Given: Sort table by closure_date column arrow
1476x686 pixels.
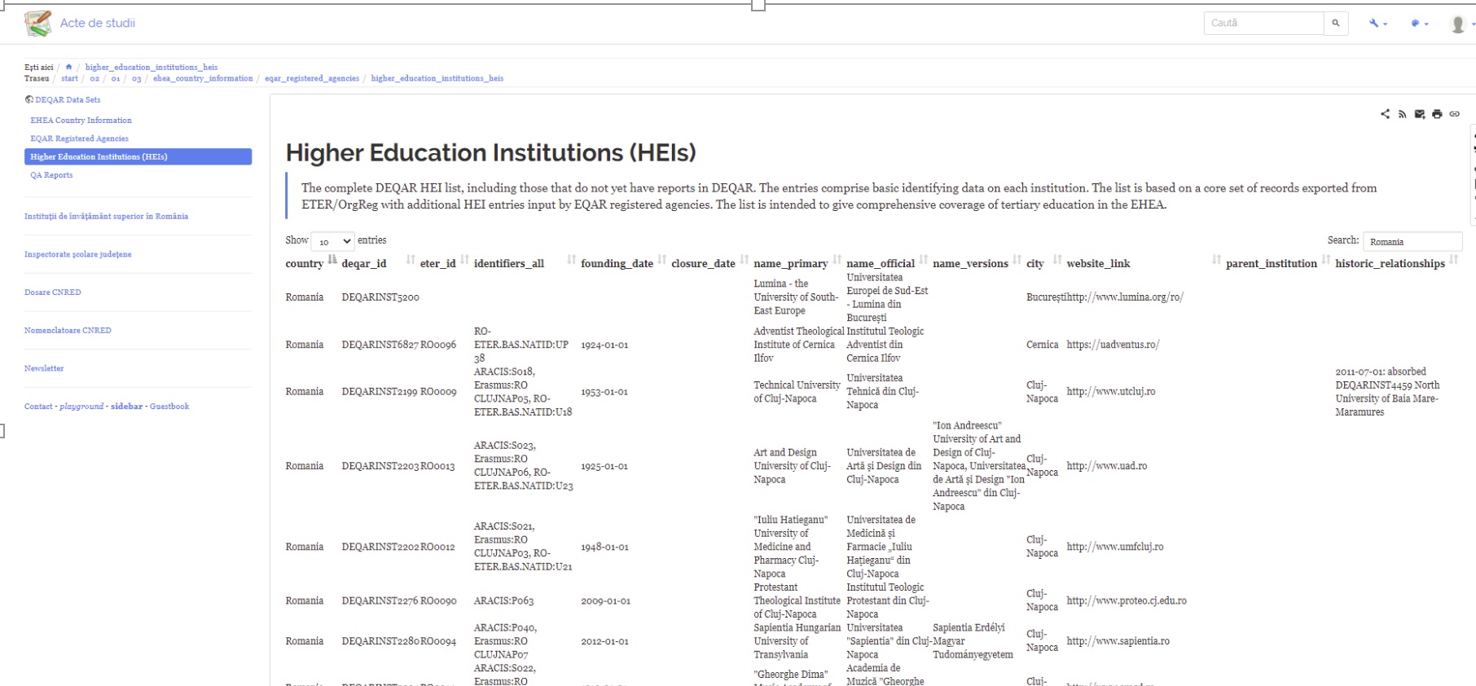Looking at the screenshot, I should coord(745,259).
